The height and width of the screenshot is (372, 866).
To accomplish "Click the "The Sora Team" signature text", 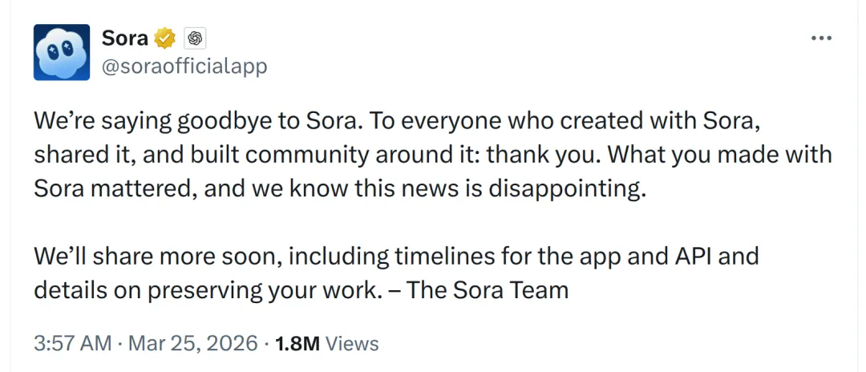I will coord(488,289).
